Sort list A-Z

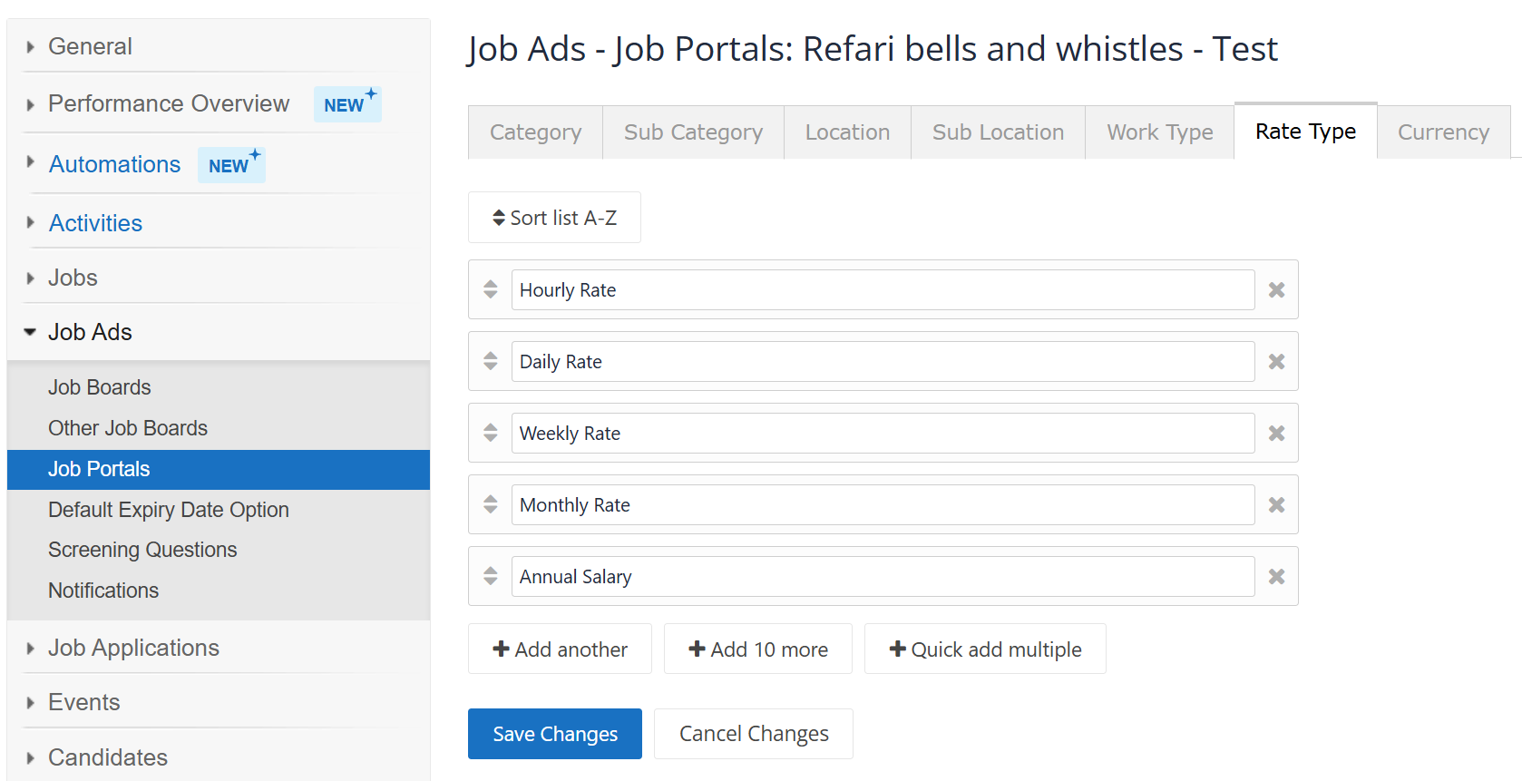coord(554,218)
